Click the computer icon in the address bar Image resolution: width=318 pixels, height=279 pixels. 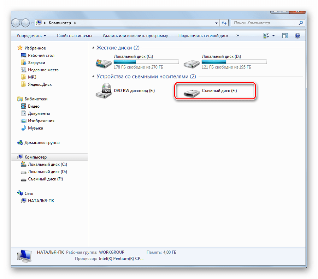pyautogui.click(x=39, y=23)
